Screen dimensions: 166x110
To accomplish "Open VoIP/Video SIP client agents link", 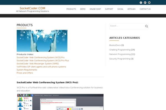I will [x=41, y=67].
